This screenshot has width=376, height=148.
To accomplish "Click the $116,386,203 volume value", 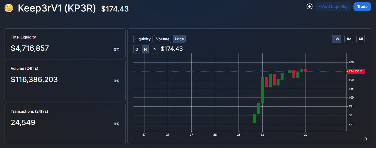I will 34,79.
